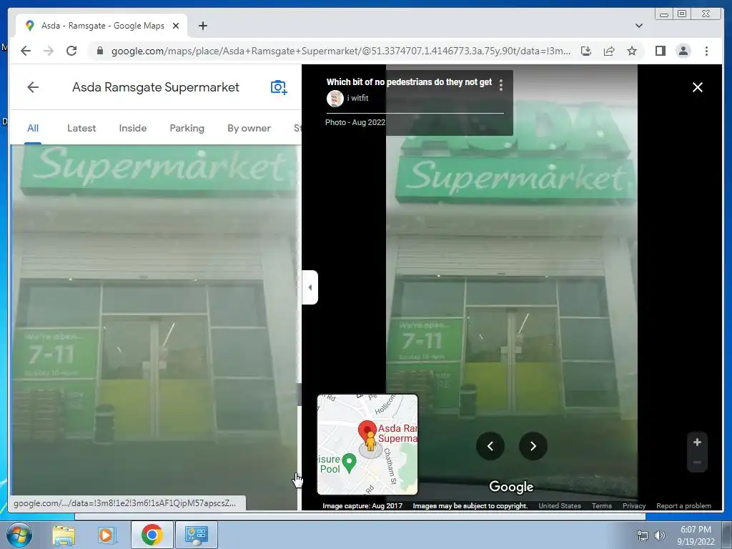Image resolution: width=732 pixels, height=549 pixels.
Task: Bookmark this page with the star icon
Action: point(632,51)
